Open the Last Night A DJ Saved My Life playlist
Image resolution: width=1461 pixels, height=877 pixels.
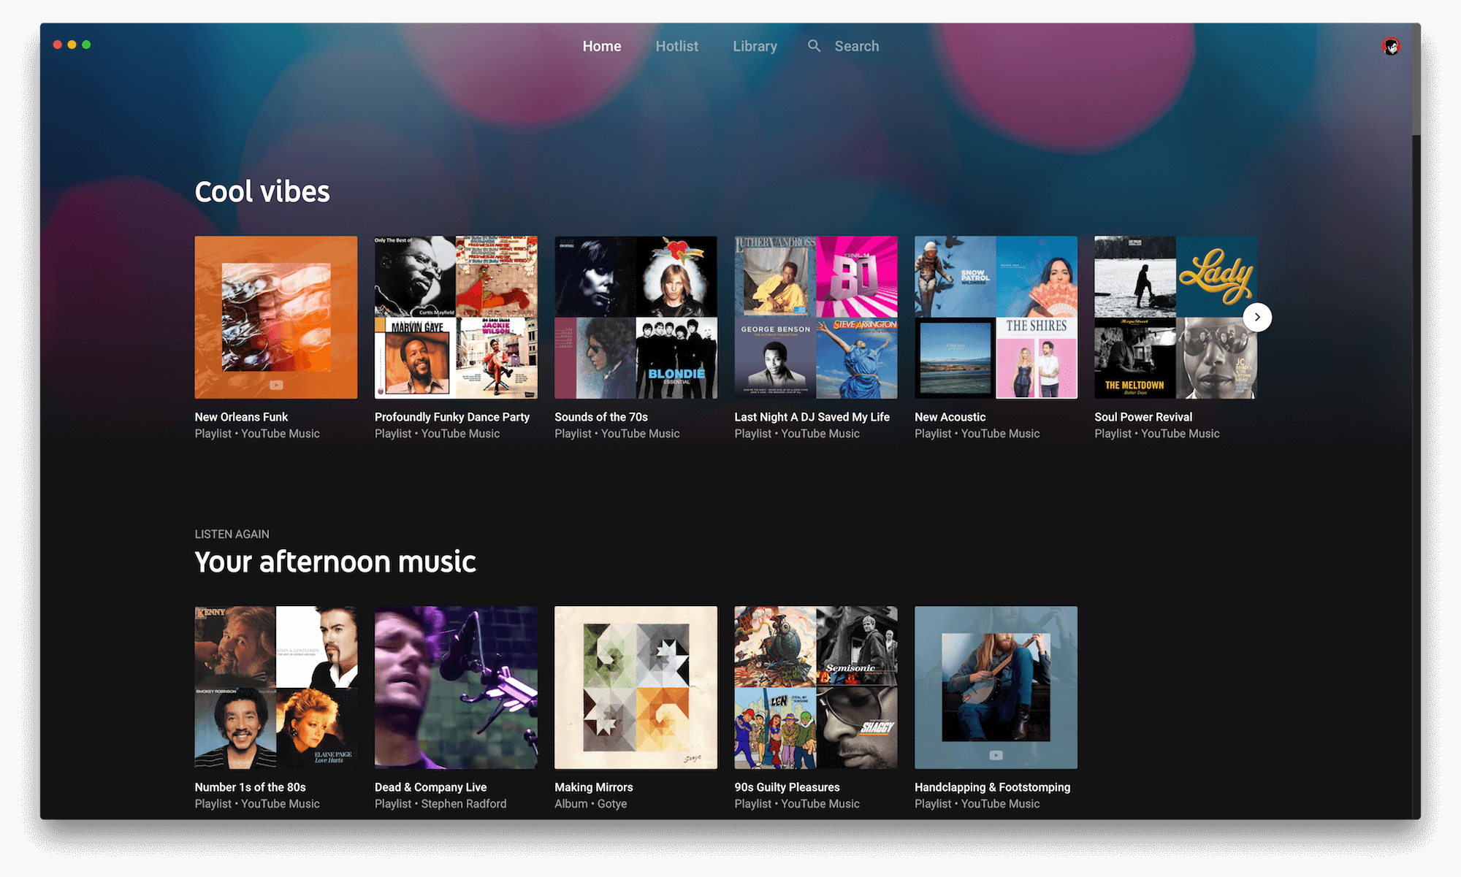pos(812,416)
